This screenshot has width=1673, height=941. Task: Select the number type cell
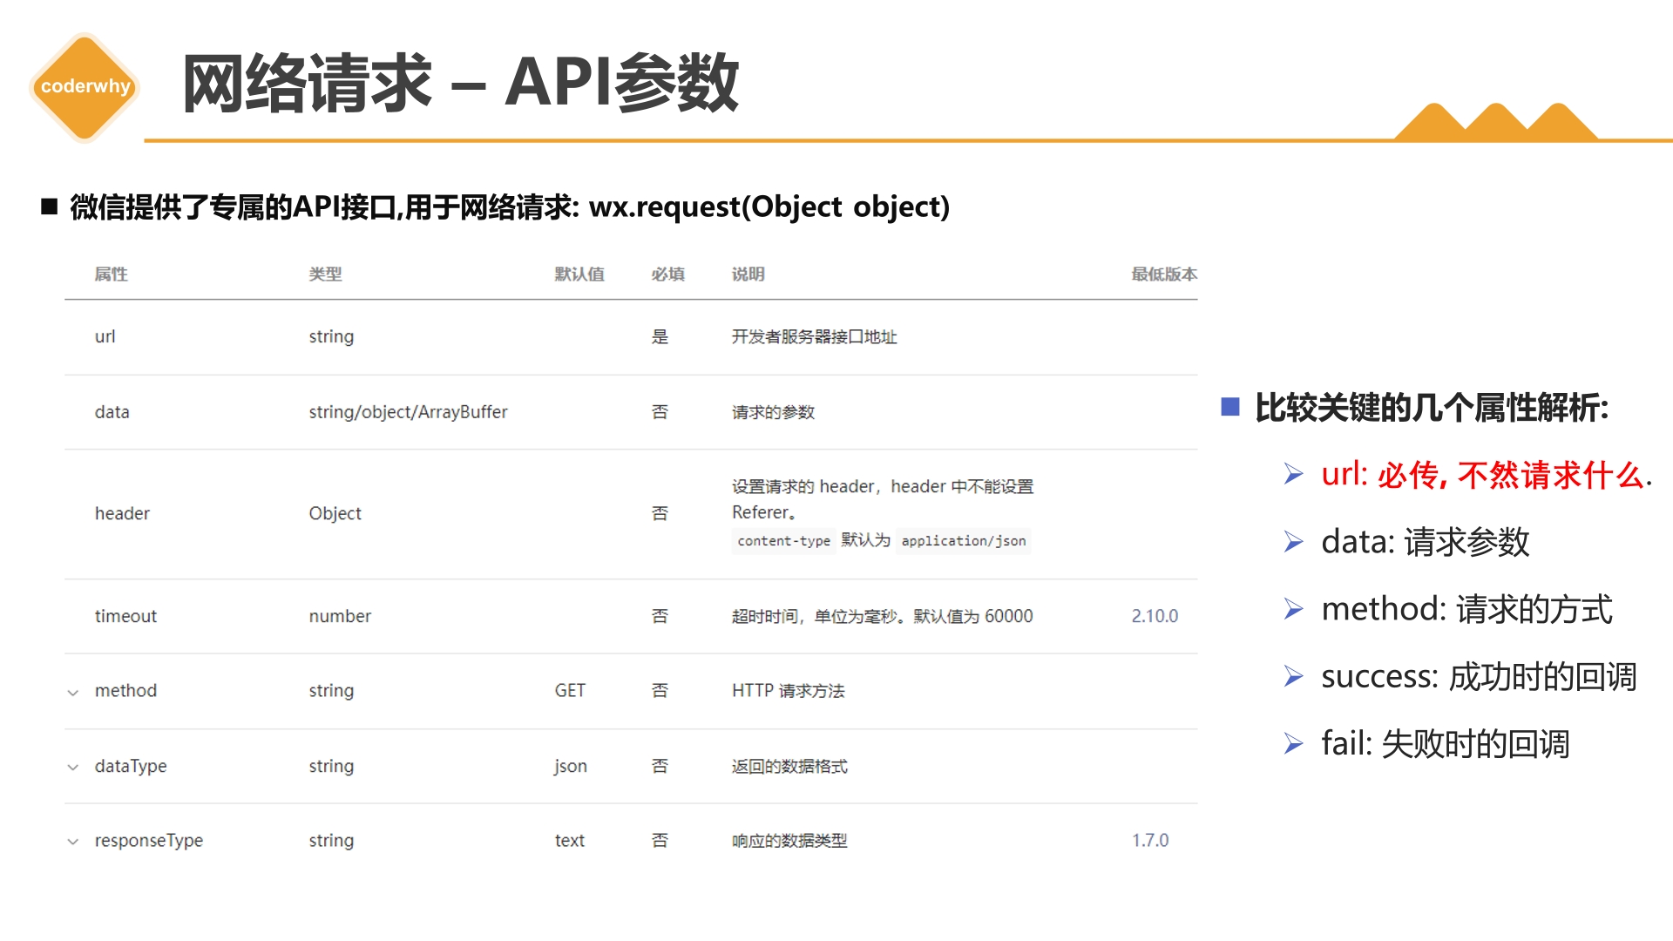340,616
